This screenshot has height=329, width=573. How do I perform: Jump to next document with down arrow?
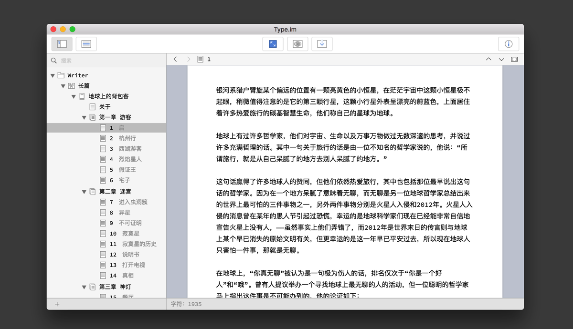click(x=501, y=59)
